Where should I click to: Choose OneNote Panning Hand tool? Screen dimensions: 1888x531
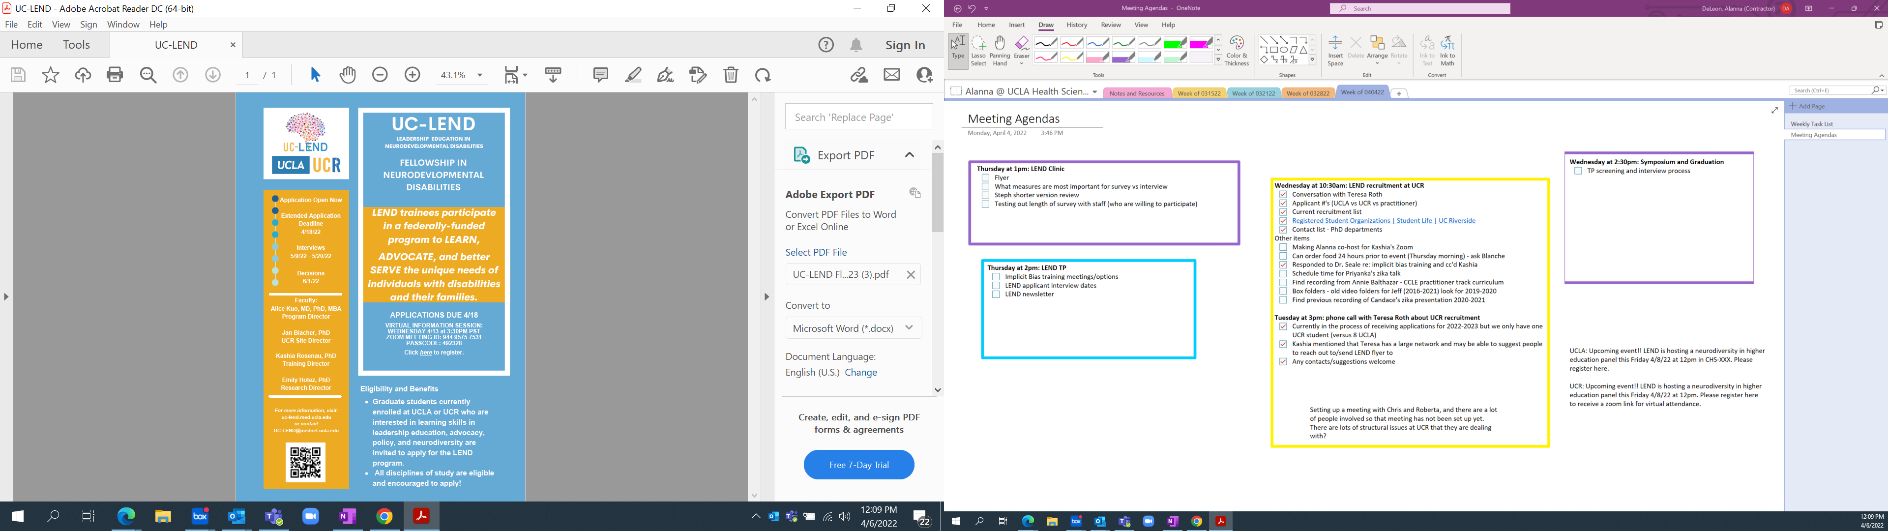click(x=1000, y=51)
